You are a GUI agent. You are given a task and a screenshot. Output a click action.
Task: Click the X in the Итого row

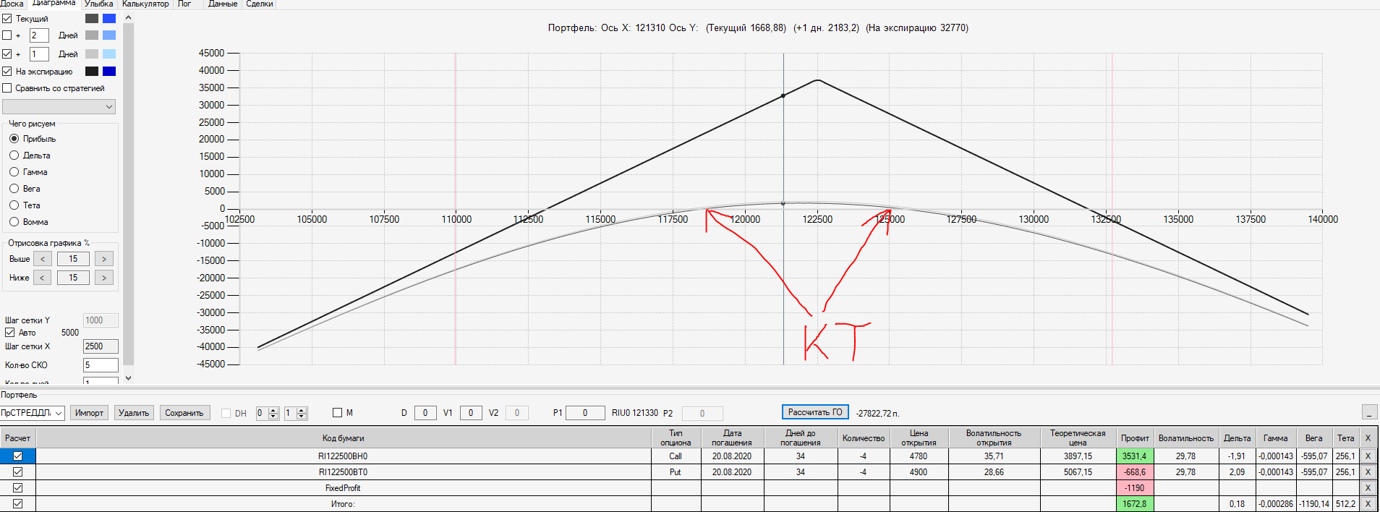(x=1368, y=504)
